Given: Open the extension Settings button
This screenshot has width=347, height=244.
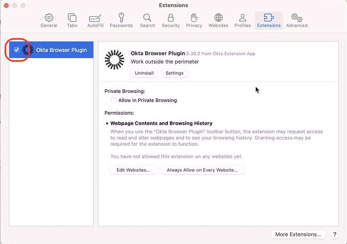Looking at the screenshot, I should [175, 73].
